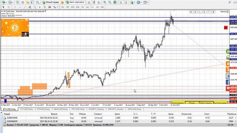This screenshot has width=237, height=133.
Task: Select the text label tool
Action: pyautogui.click(x=44, y=7)
